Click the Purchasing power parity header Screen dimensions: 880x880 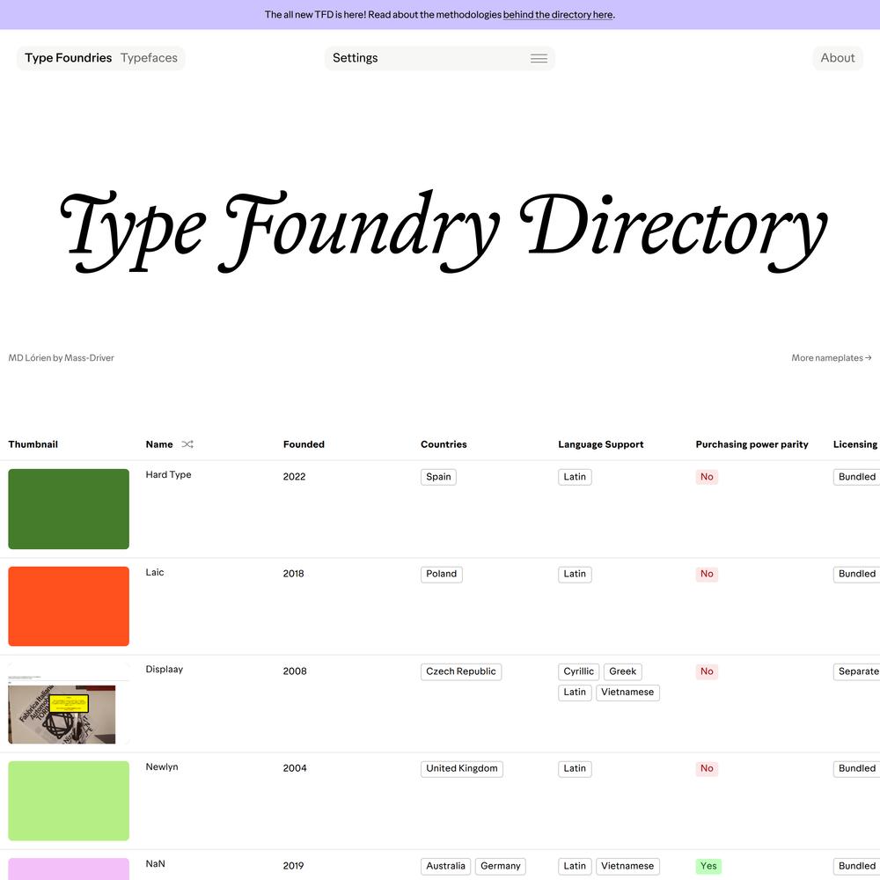tap(752, 444)
